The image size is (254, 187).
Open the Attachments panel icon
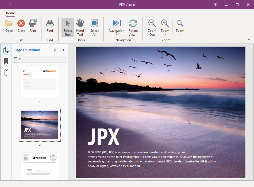click(6, 72)
